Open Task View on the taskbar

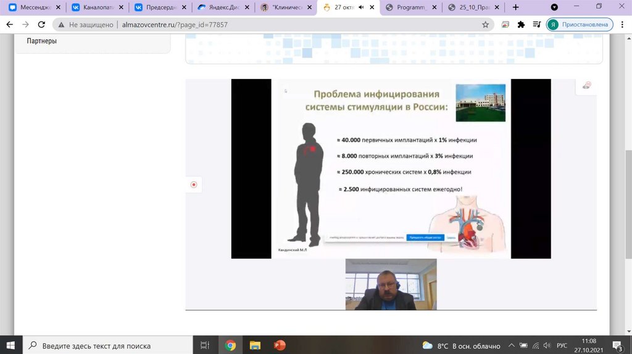tap(205, 345)
